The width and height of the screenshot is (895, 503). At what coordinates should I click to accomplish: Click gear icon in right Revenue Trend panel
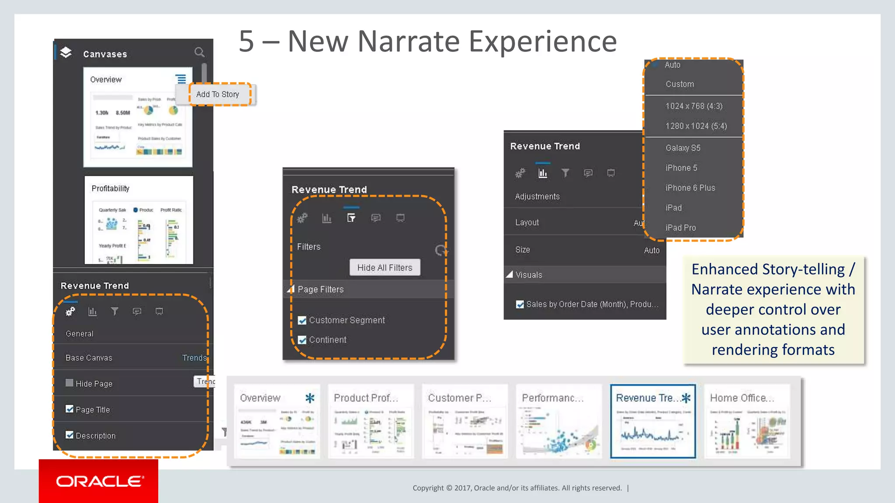(x=520, y=173)
